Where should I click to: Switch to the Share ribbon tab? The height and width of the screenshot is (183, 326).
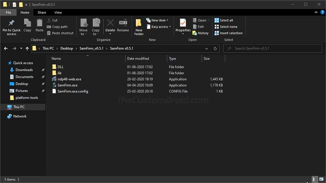pyautogui.click(x=42, y=12)
